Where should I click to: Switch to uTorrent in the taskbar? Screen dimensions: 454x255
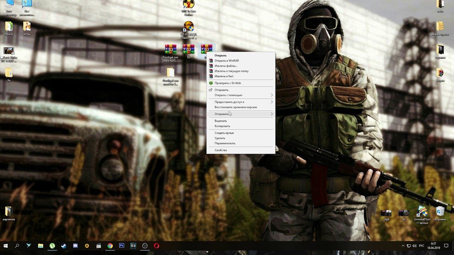click(52, 246)
